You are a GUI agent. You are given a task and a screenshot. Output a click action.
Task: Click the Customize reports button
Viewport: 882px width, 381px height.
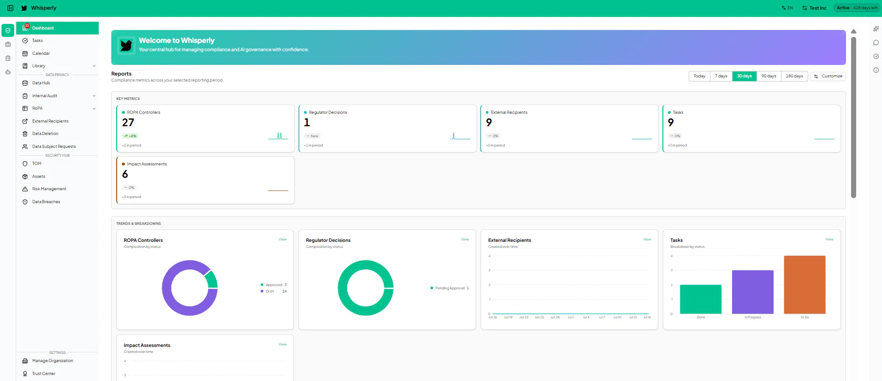[828, 76]
